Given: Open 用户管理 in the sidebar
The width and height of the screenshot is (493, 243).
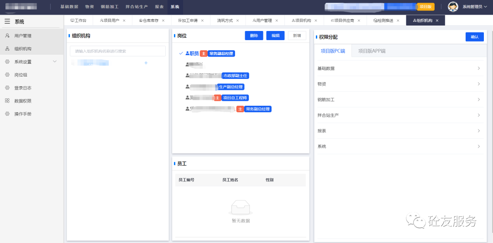Looking at the screenshot, I should (22, 36).
